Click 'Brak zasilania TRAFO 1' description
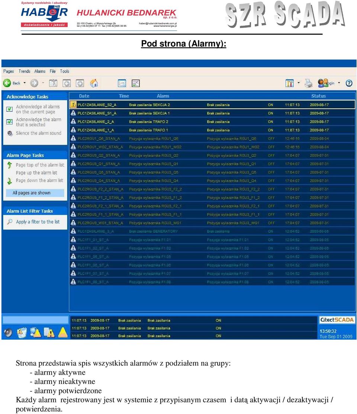 [x=148, y=130]
